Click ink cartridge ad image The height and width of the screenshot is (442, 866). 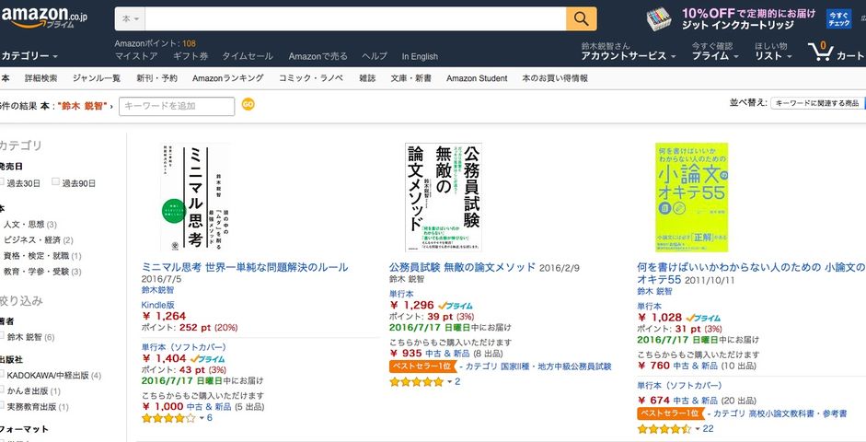pos(659,19)
